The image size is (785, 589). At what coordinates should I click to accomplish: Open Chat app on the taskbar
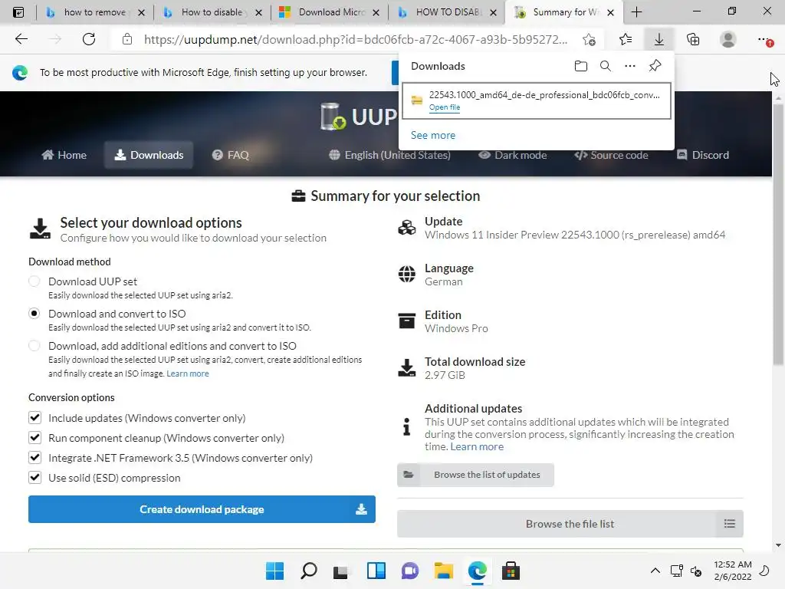(409, 571)
